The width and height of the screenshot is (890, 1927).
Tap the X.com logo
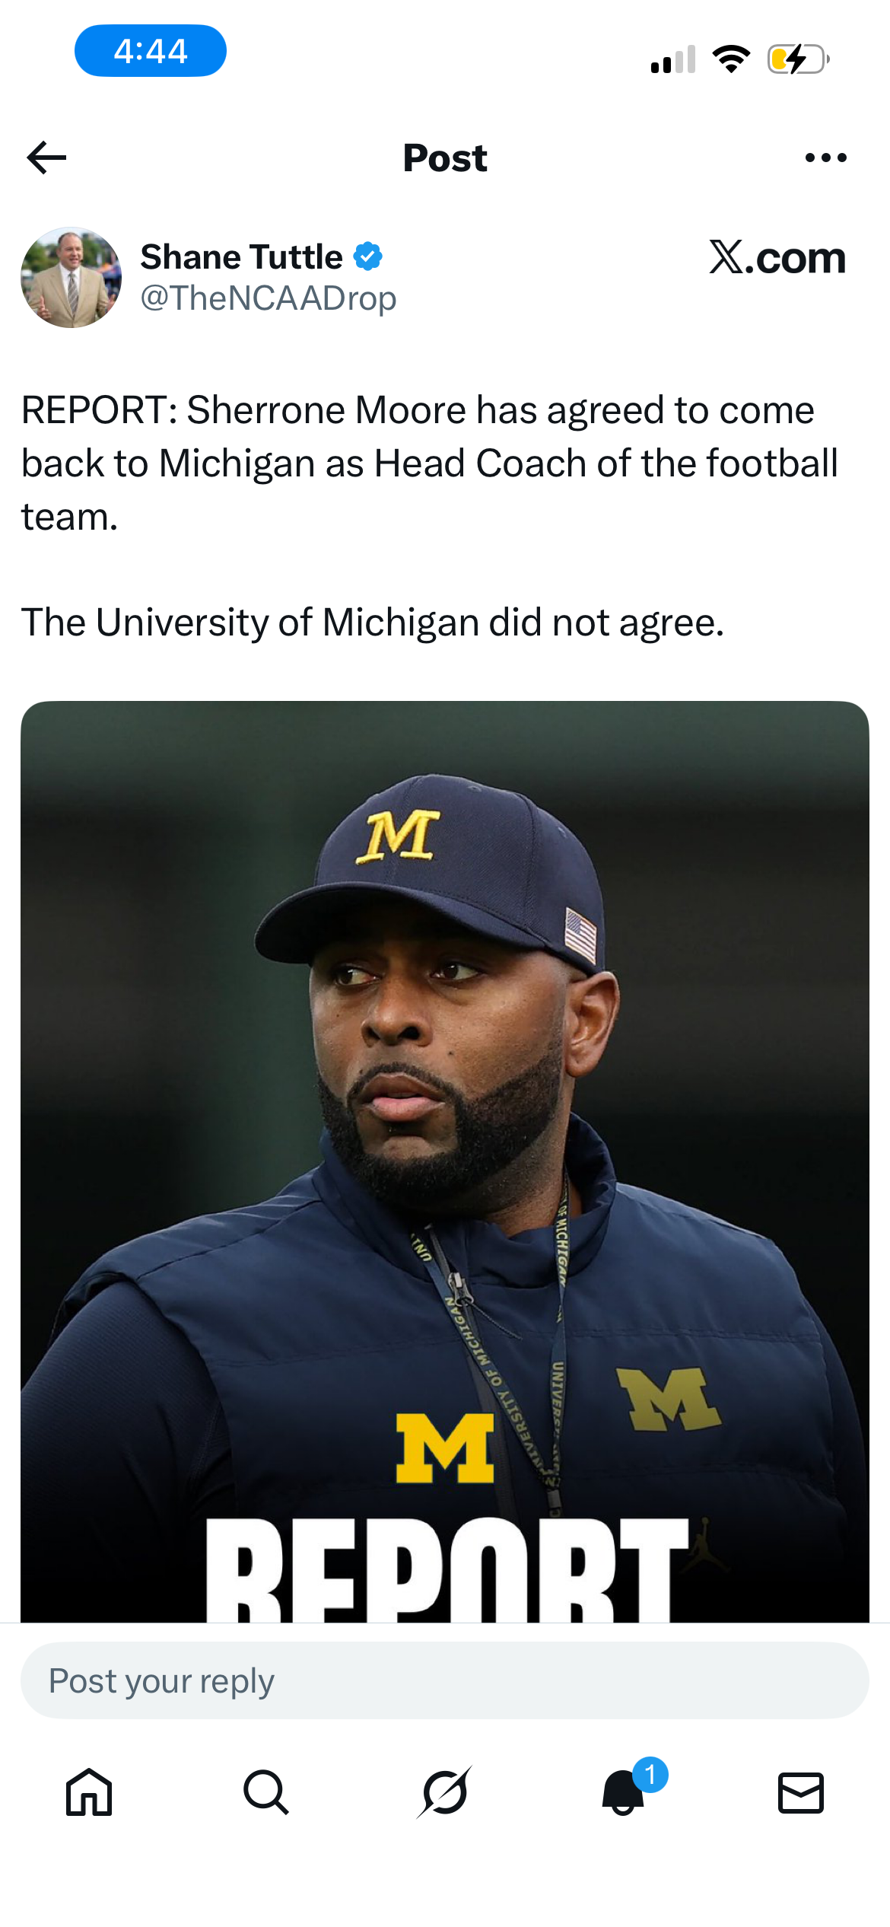[777, 257]
